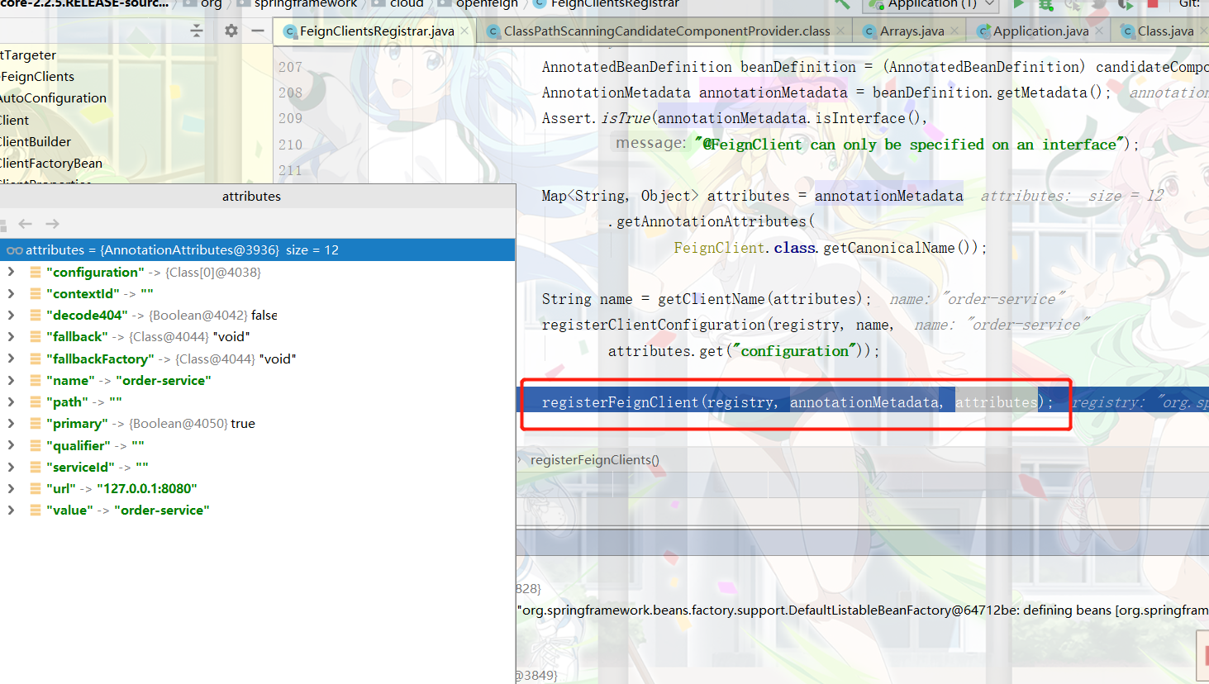Click gutter at line number 207
The image size is (1209, 684).
coord(290,67)
